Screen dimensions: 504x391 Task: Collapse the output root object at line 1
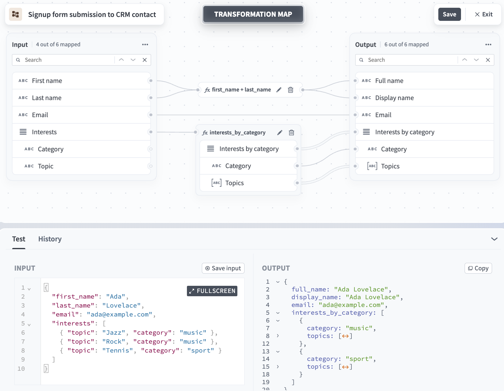click(x=278, y=282)
